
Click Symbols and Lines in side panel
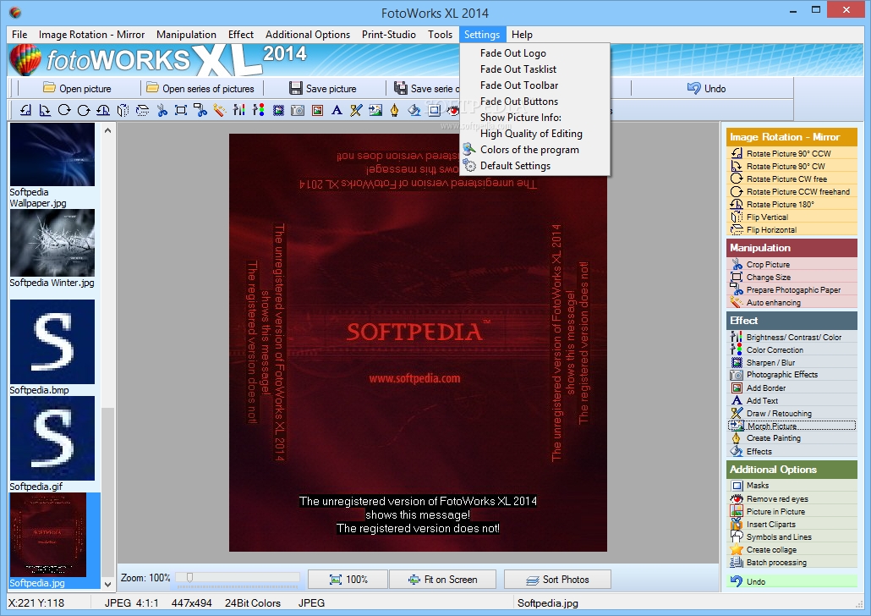click(792, 537)
